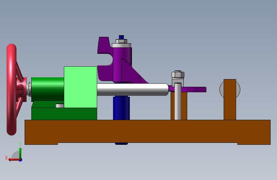
Task: Select the light green block
Action: [81, 87]
